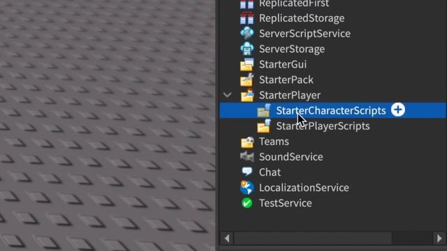
Task: Select TestService in the Explorer
Action: click(286, 203)
